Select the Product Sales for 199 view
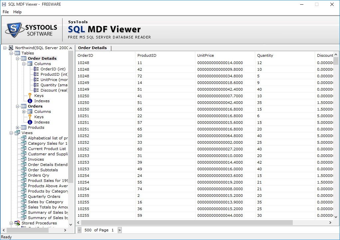 pos(48,181)
